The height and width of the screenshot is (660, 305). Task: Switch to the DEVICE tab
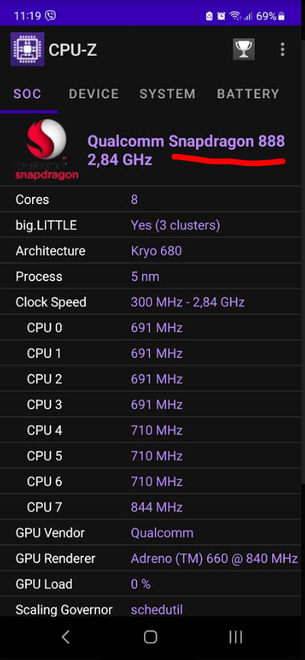[94, 94]
